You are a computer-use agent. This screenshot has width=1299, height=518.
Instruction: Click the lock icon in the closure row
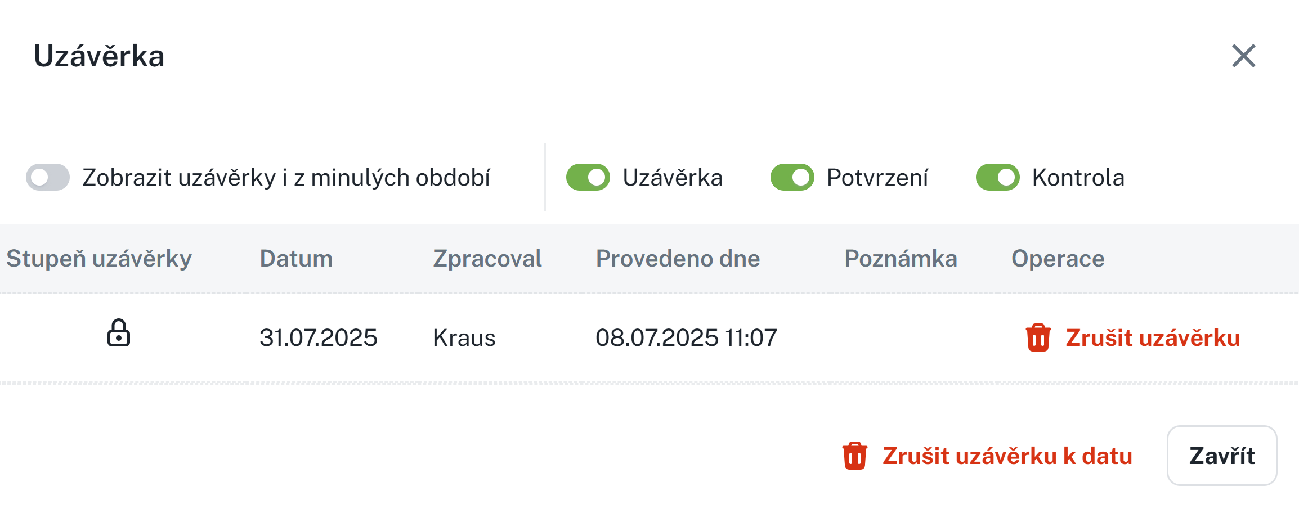pos(119,333)
